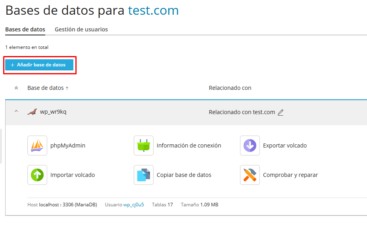Collapse the wp_wr9kq database row
The height and width of the screenshot is (229, 367).
(16, 112)
